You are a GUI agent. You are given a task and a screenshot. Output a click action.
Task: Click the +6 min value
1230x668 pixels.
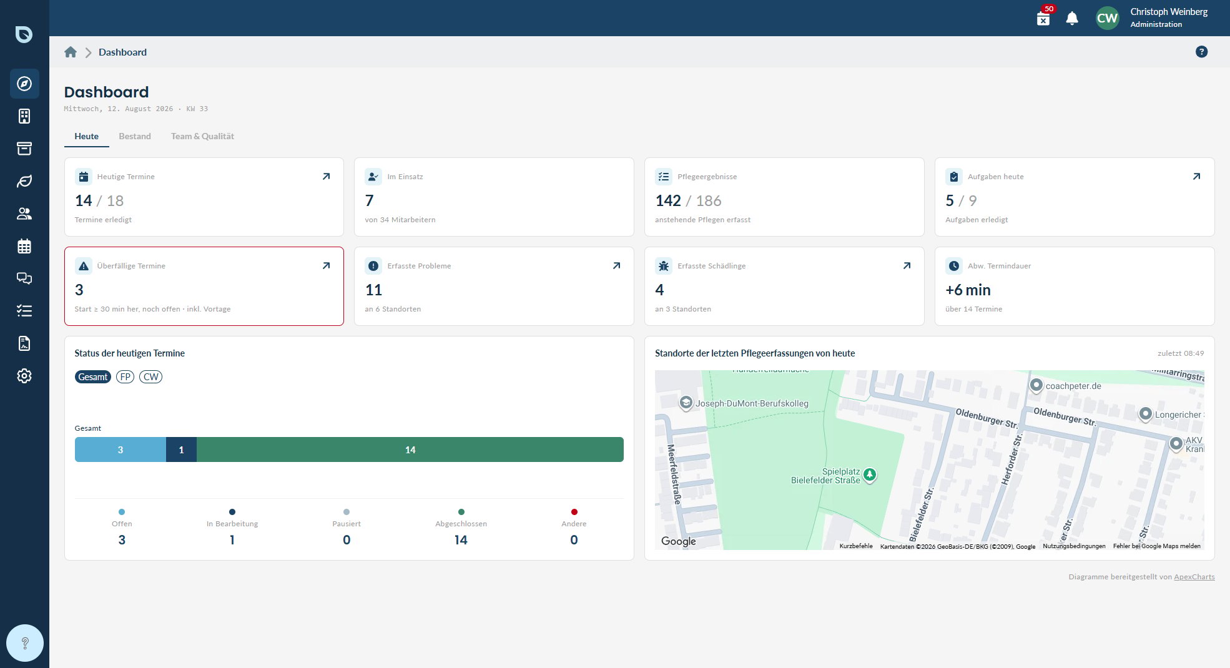[968, 290]
